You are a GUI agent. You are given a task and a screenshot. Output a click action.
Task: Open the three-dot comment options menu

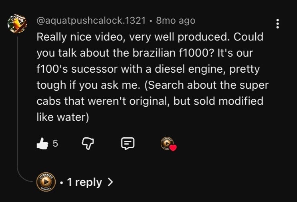(277, 24)
